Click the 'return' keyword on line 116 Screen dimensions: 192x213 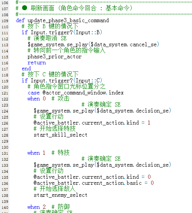[36, 63]
